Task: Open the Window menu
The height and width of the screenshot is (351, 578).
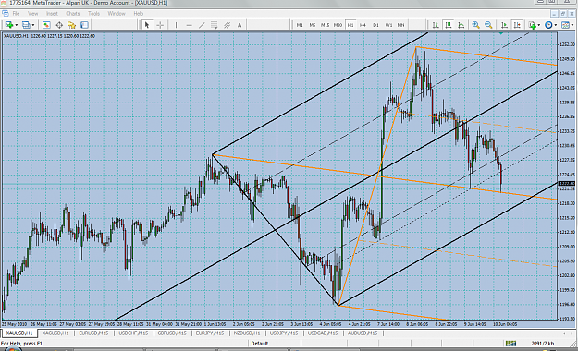Action: (x=117, y=14)
